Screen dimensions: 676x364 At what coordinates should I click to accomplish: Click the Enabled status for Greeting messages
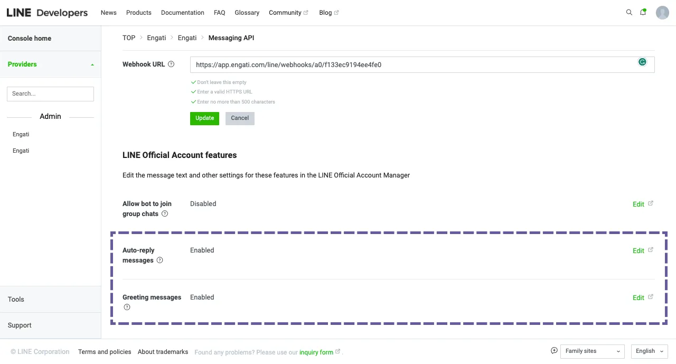click(x=202, y=297)
